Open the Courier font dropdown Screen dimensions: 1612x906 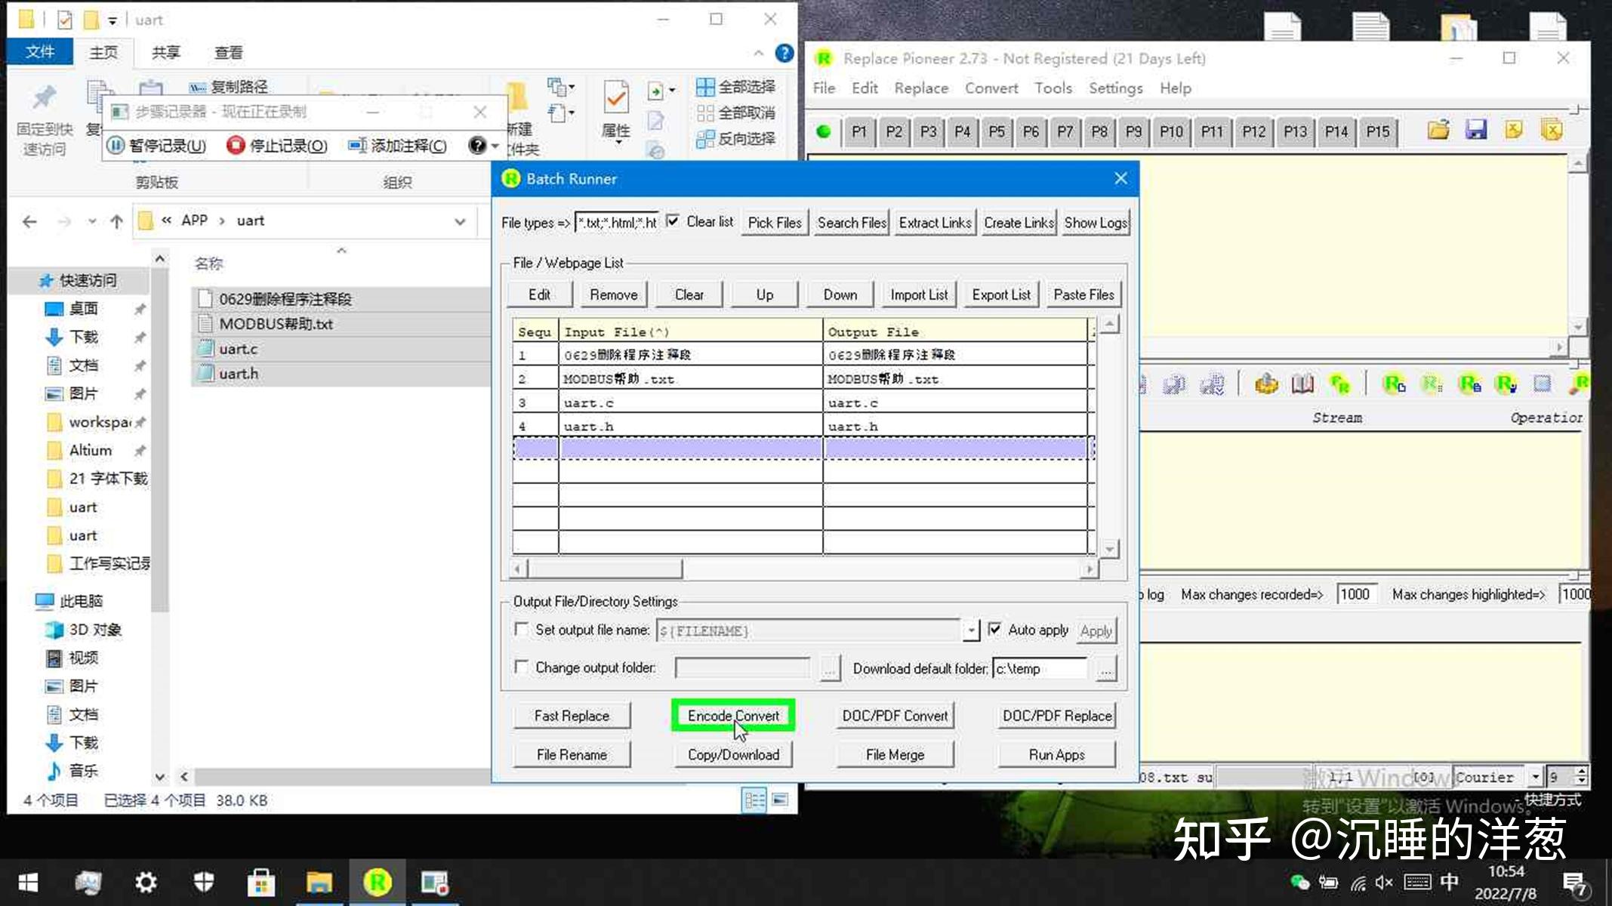click(1534, 777)
